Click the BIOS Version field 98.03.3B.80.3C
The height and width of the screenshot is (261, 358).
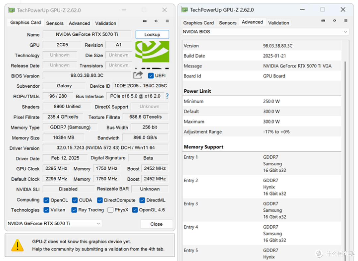[87, 75]
